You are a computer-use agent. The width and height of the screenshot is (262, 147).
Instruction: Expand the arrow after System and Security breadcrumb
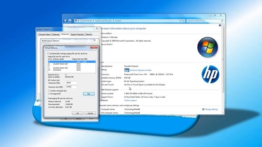(113, 21)
